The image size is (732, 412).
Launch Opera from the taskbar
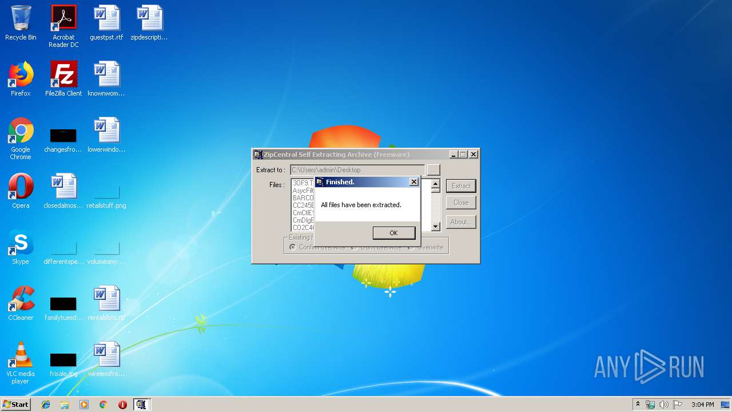122,405
